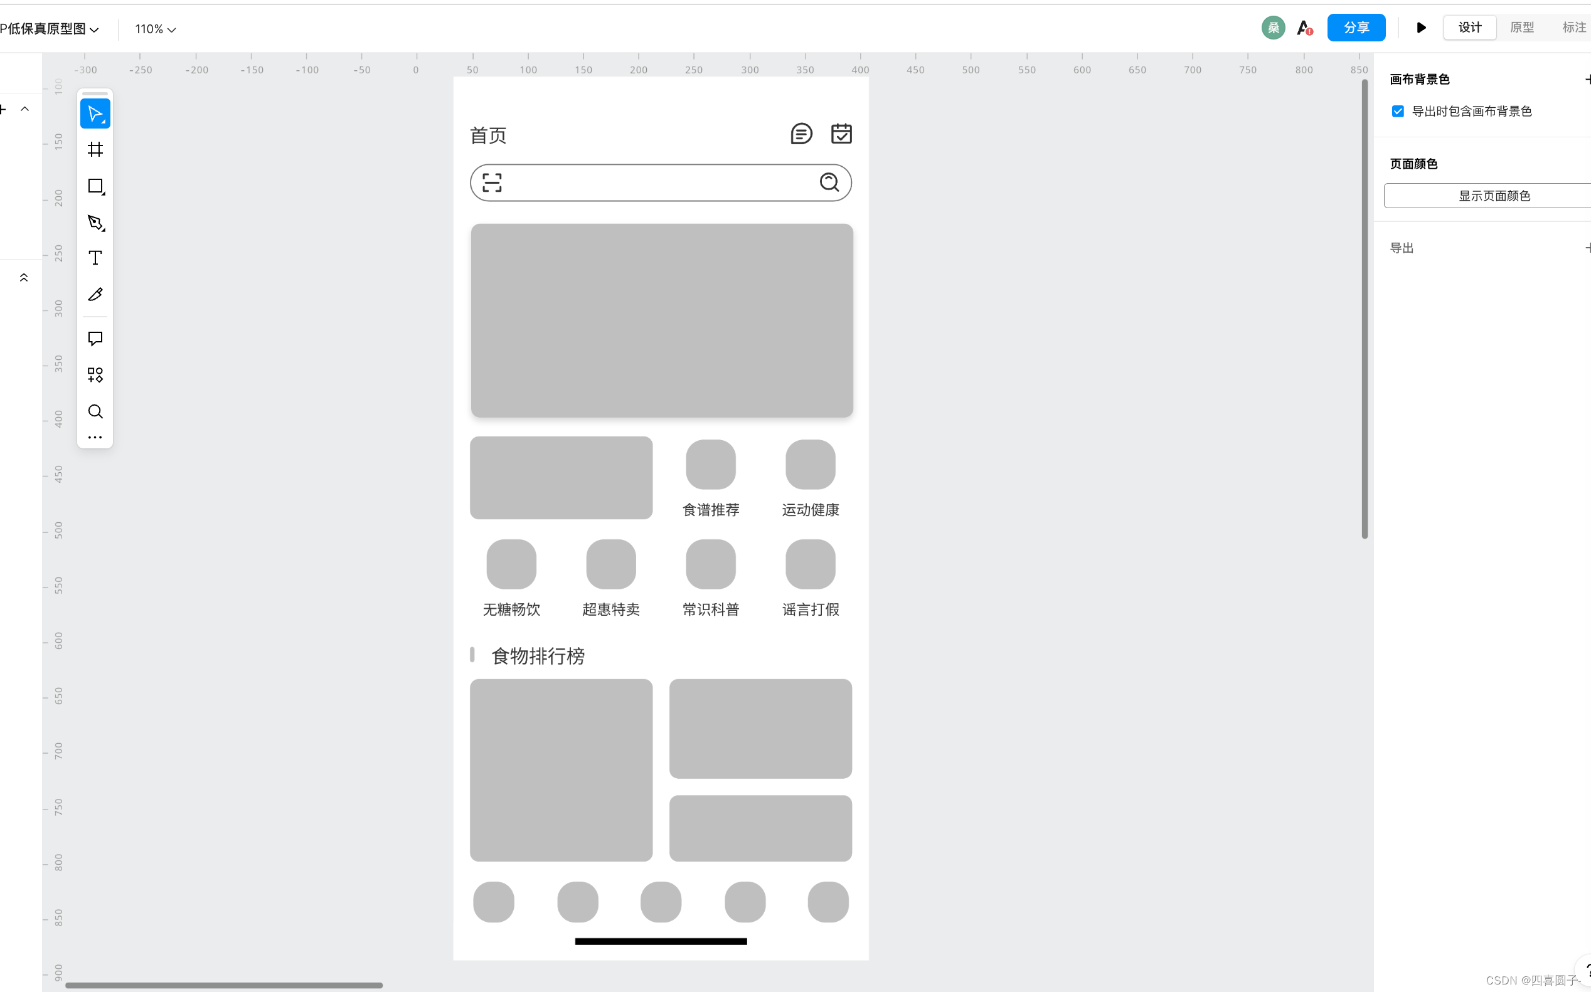This screenshot has height=992, width=1591.
Task: Select the Pen tool
Action: (95, 223)
